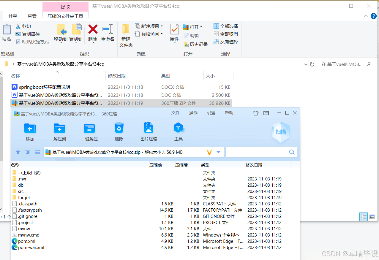379x260 pixels.
Task: Use the 一键解压 one-click extract icon
Action: coord(89,131)
